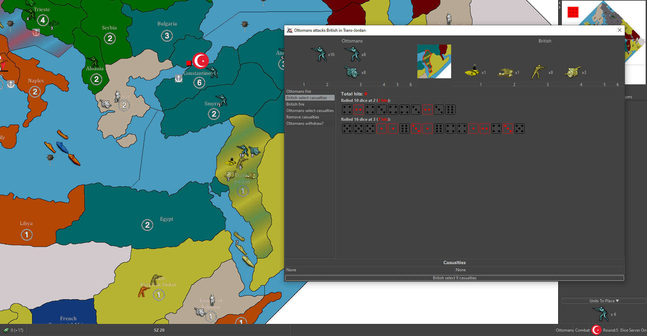Open the Units To Place dropdown
Viewport: 647px width, 336px height.
point(604,301)
